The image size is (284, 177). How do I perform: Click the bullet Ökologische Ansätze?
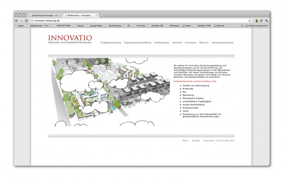pyautogui.click(x=193, y=98)
